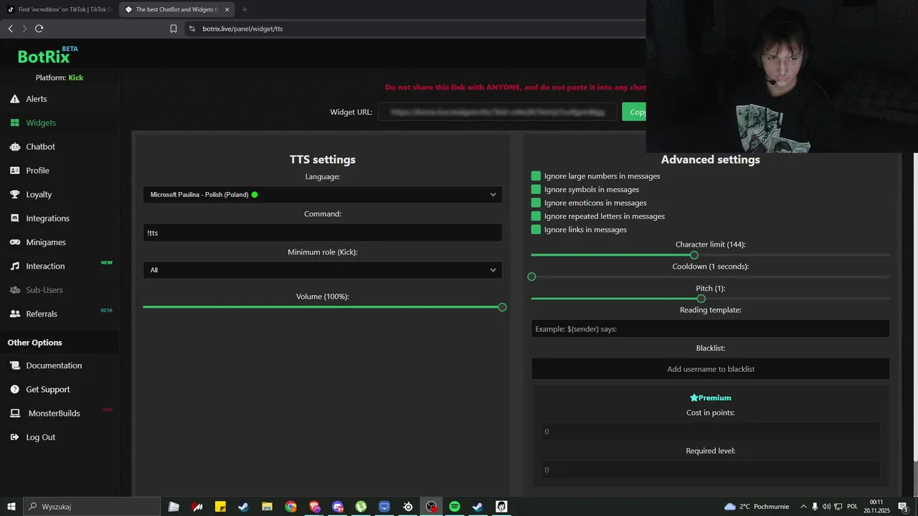Open the Minimum role (Kick) dropdown
Screen dimensions: 918x516
click(323, 270)
